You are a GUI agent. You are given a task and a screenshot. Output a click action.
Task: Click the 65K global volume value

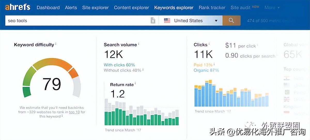pos(293,55)
